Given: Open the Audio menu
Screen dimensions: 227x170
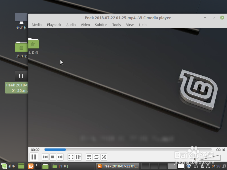Looking at the screenshot, I should point(71,25).
